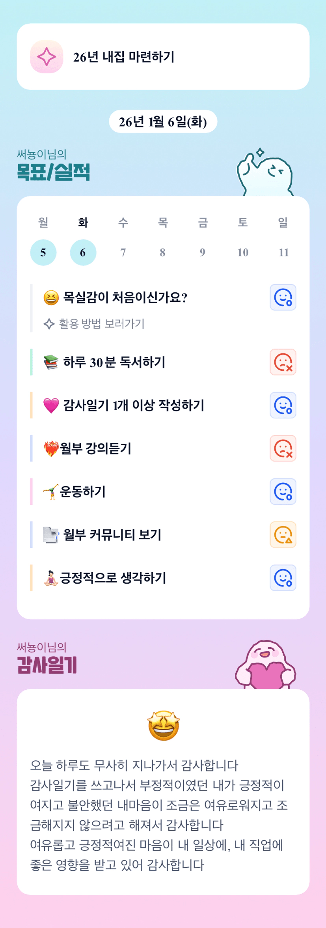Click the meditation emoji beside 긍정적으로 생각하기
The width and height of the screenshot is (326, 928).
[51, 578]
